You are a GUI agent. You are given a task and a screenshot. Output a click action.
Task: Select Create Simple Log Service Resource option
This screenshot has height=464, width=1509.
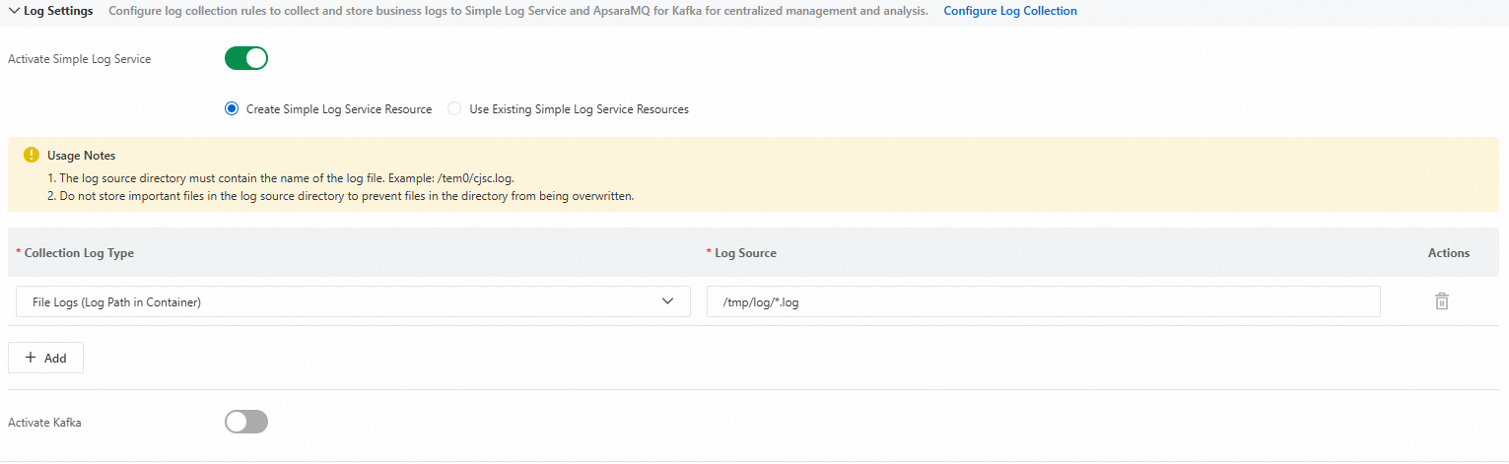[233, 109]
